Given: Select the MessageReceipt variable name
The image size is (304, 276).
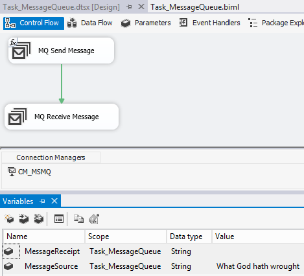Looking at the screenshot, I should point(52,251).
